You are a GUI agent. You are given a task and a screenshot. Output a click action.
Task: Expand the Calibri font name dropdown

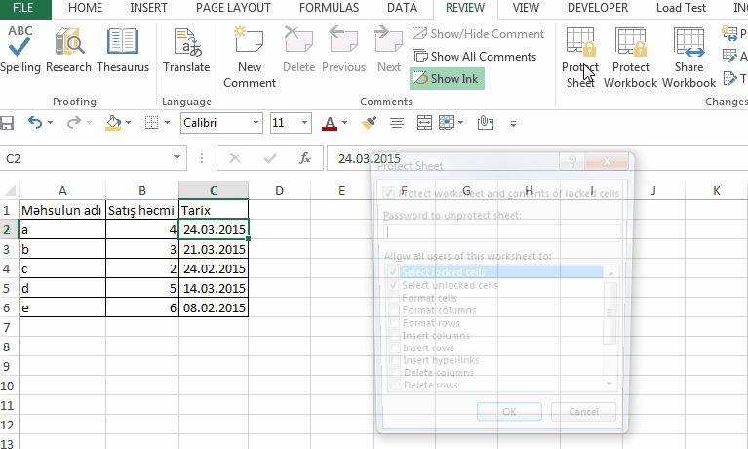point(256,123)
